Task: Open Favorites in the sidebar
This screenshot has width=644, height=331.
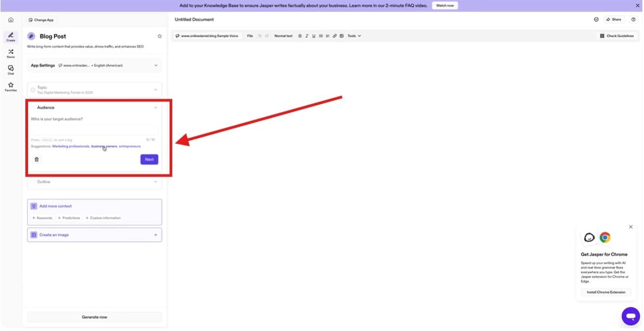Action: click(11, 86)
